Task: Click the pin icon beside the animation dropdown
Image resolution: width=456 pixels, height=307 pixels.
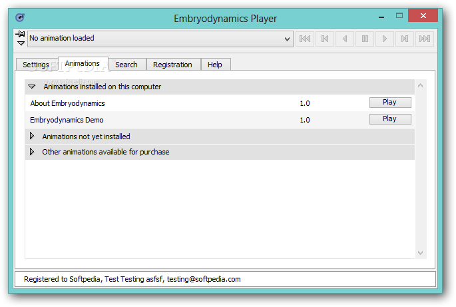Action: 20,34
